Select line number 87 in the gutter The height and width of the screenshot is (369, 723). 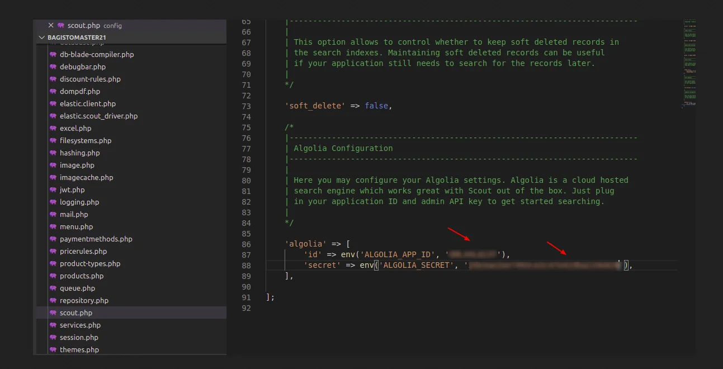tap(246, 254)
